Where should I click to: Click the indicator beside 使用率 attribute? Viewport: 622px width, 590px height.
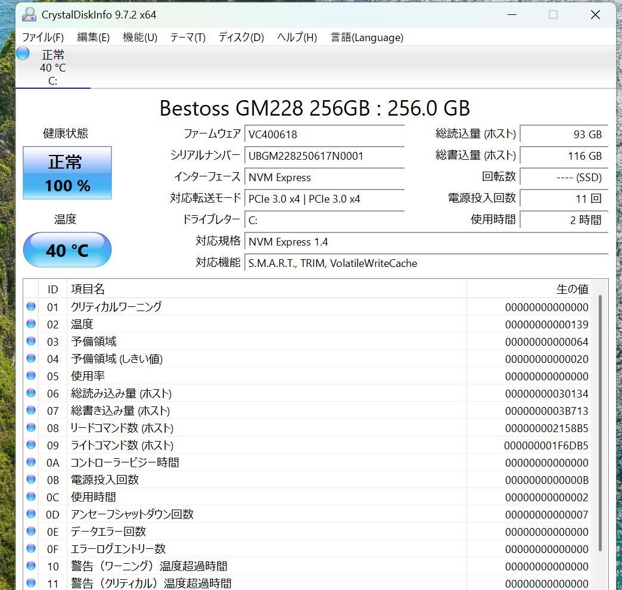pos(31,376)
